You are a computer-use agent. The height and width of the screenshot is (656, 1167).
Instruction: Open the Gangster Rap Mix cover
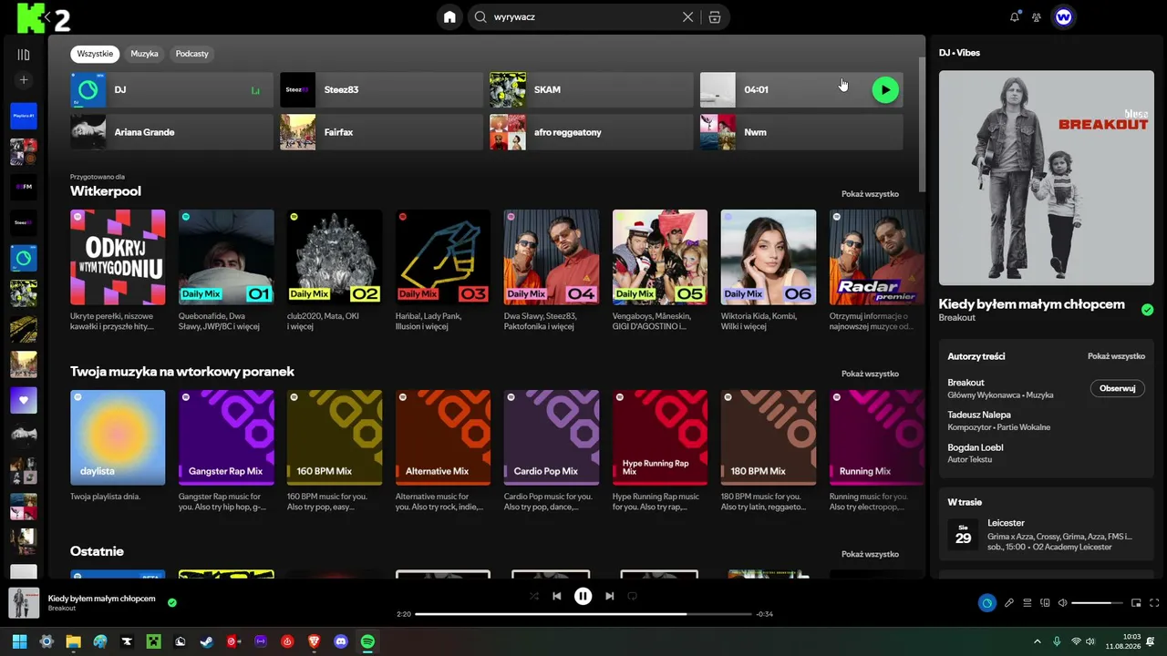[x=226, y=437]
